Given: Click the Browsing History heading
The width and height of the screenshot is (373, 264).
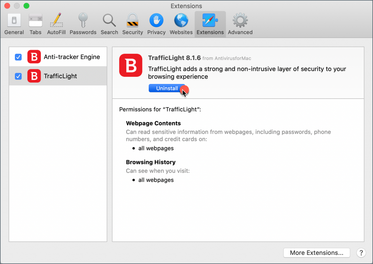Looking at the screenshot, I should click(151, 162).
